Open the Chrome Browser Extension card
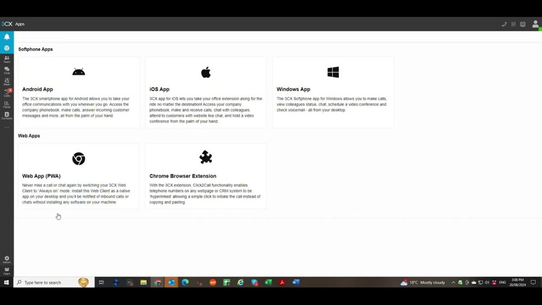Image resolution: width=542 pixels, height=305 pixels. (206, 176)
